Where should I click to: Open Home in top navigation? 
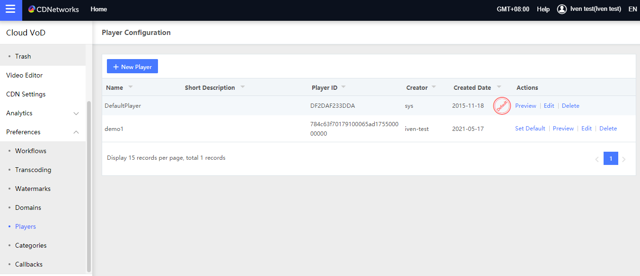[x=98, y=9]
